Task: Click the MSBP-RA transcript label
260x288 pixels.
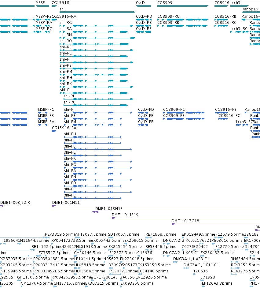Action: point(44,23)
